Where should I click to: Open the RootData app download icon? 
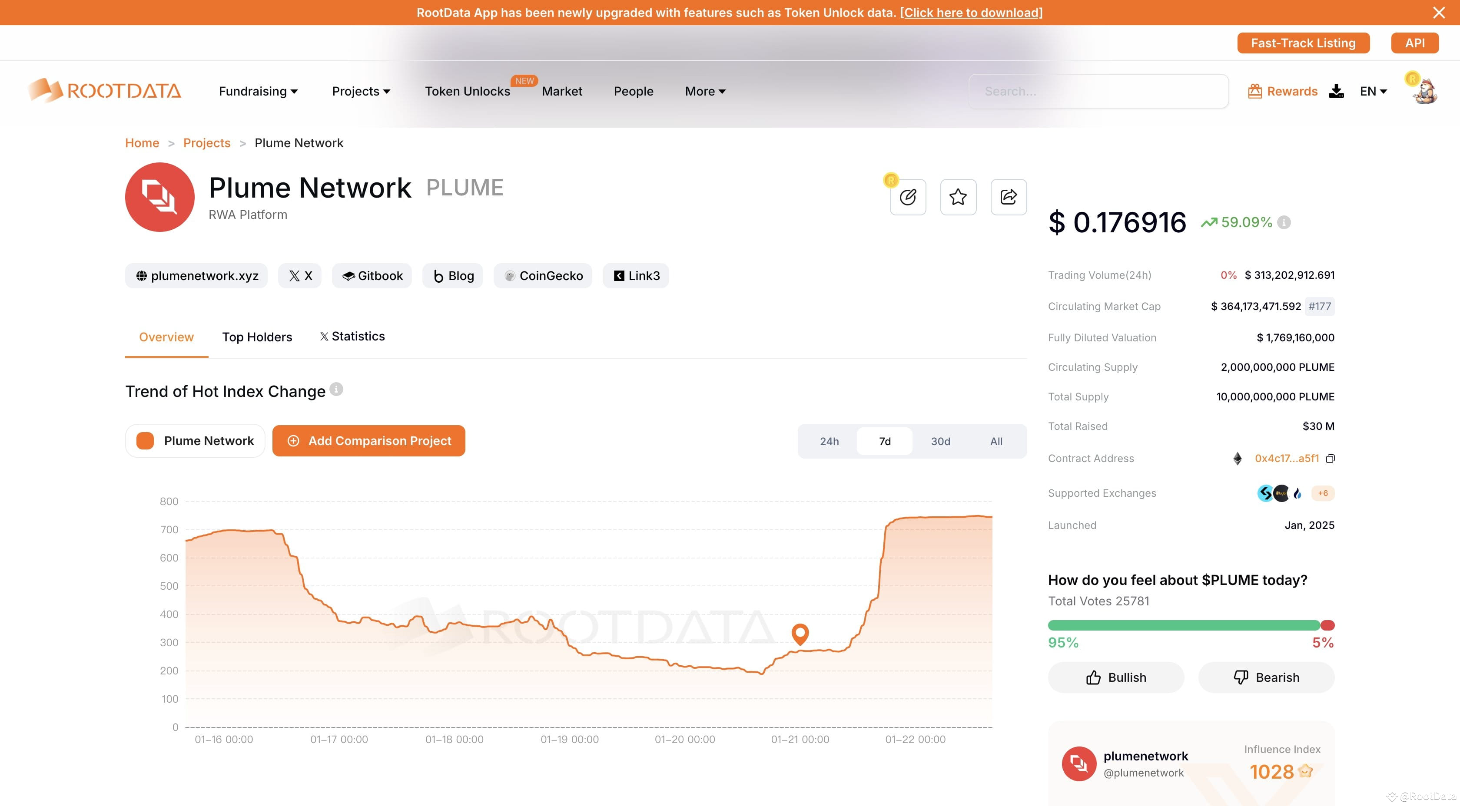pos(1337,91)
